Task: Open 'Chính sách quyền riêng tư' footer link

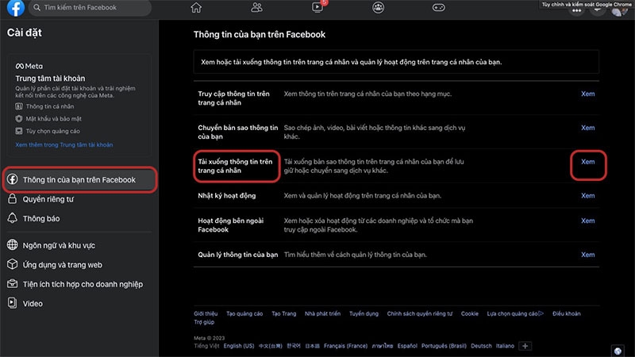Action: point(420,313)
